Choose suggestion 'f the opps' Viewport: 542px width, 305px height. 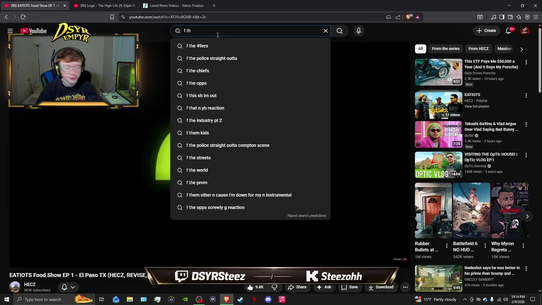250,83
